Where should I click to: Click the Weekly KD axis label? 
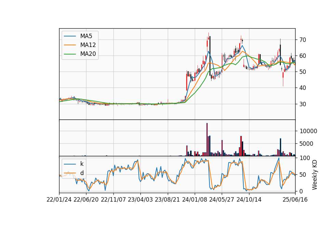coord(315,175)
